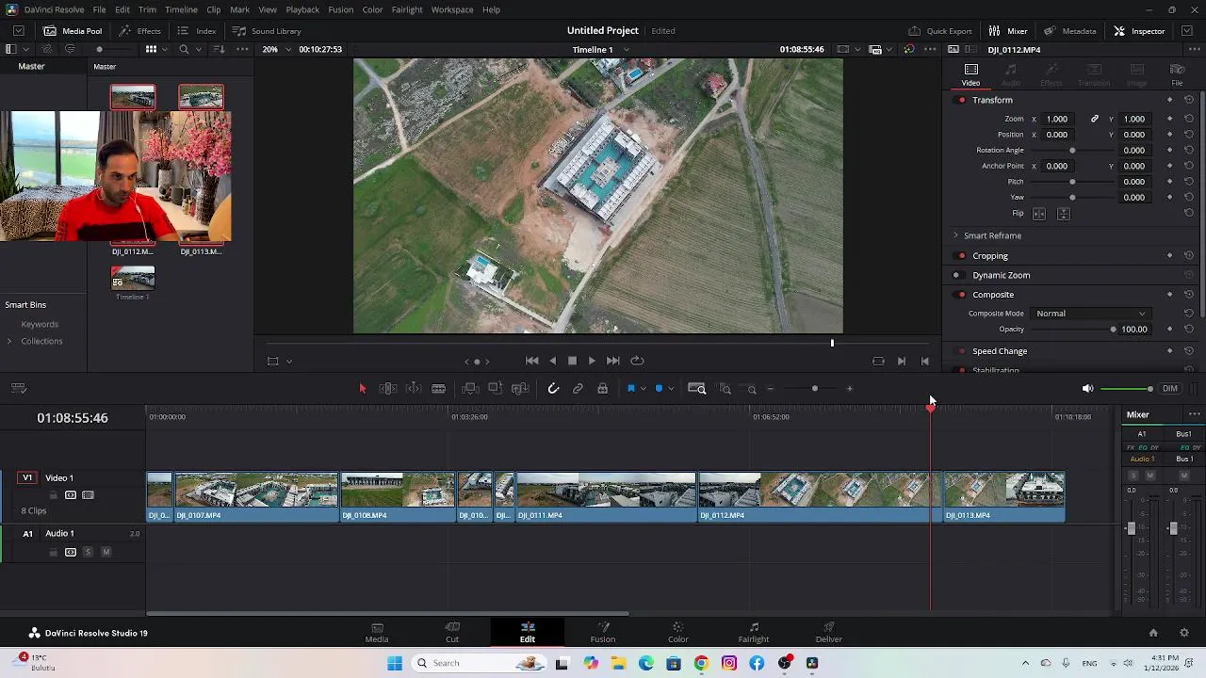Open Timeline View Options icon
Screen dimensions: 1206x678
pos(19,389)
